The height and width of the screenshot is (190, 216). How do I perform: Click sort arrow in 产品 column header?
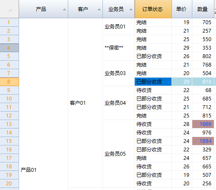point(64,9)
